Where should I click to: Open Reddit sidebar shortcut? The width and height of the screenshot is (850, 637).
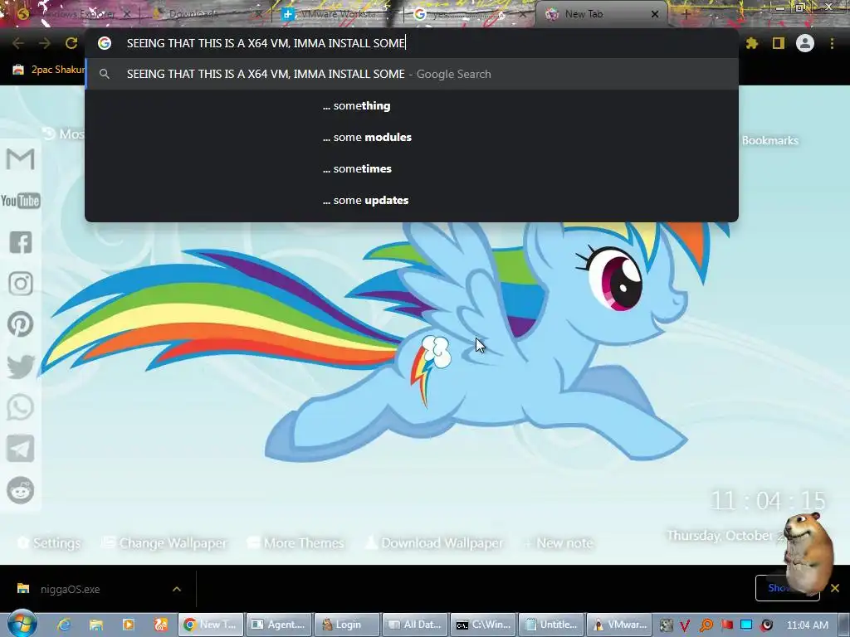[21, 490]
